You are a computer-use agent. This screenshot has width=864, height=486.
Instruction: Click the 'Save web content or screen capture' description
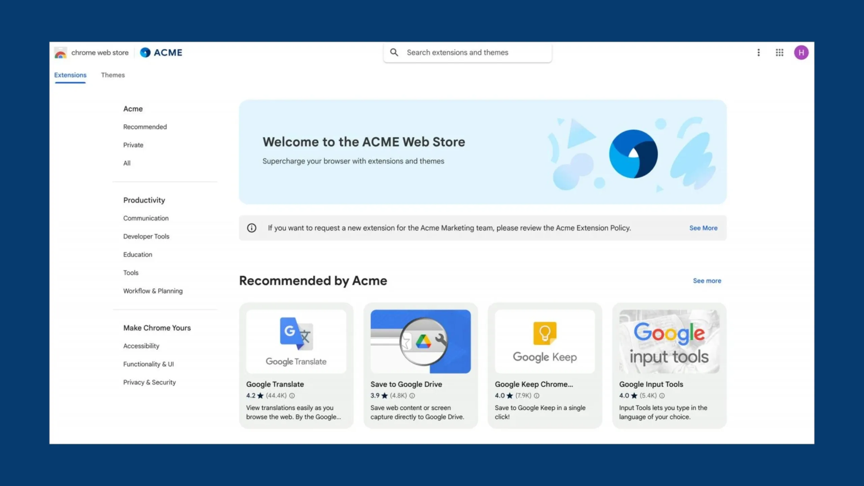pyautogui.click(x=417, y=412)
